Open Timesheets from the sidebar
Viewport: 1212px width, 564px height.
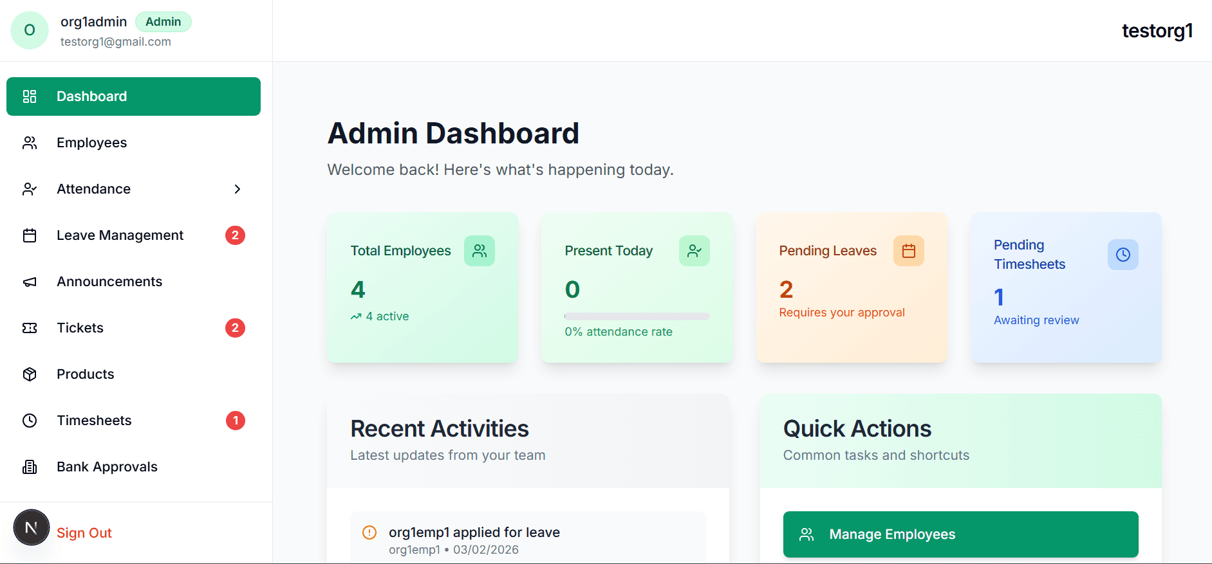click(x=133, y=421)
